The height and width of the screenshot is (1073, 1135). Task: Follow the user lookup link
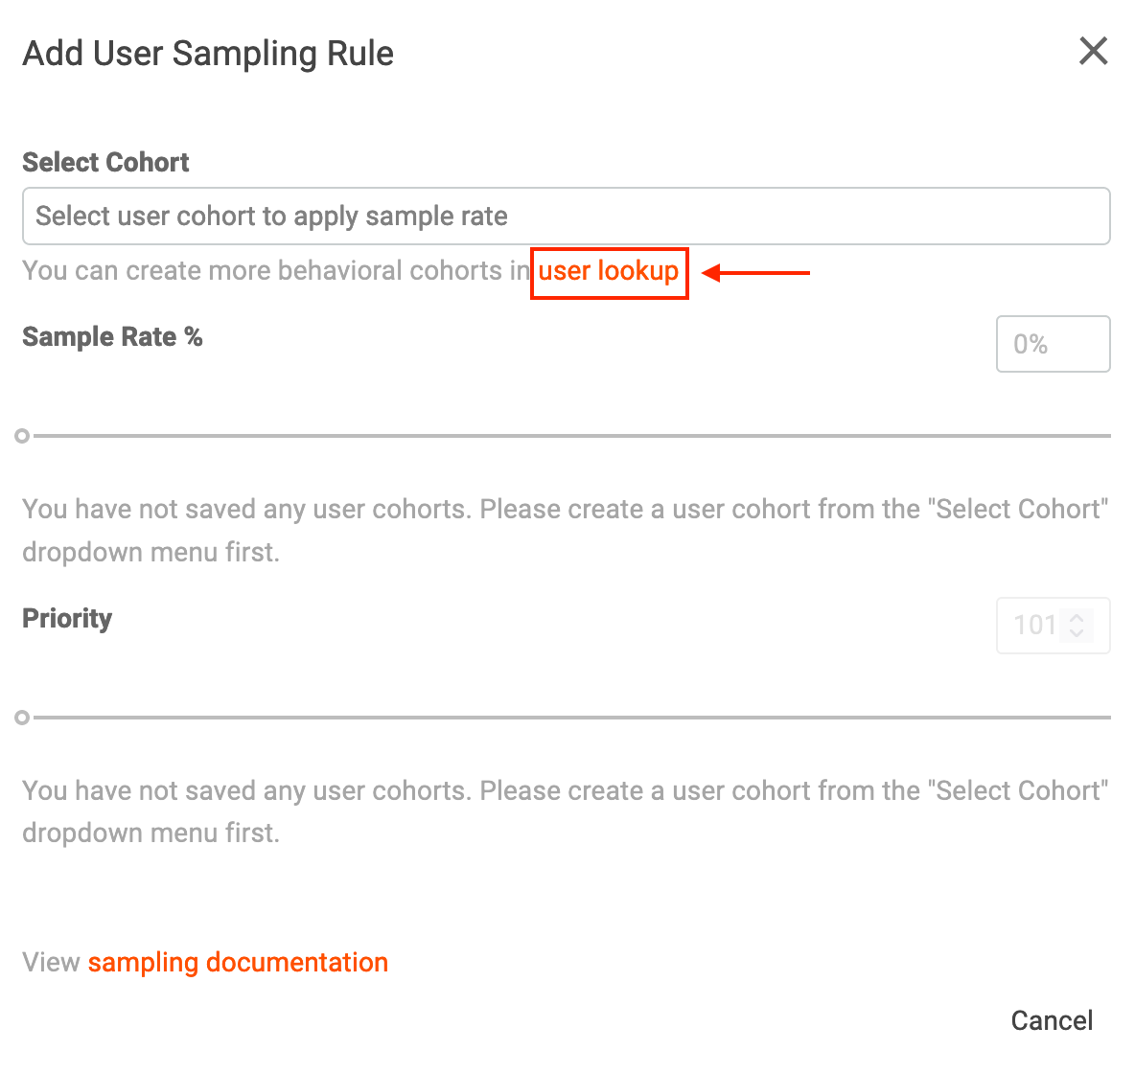coord(609,271)
